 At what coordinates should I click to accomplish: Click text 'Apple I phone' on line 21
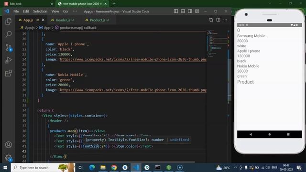click(x=71, y=44)
